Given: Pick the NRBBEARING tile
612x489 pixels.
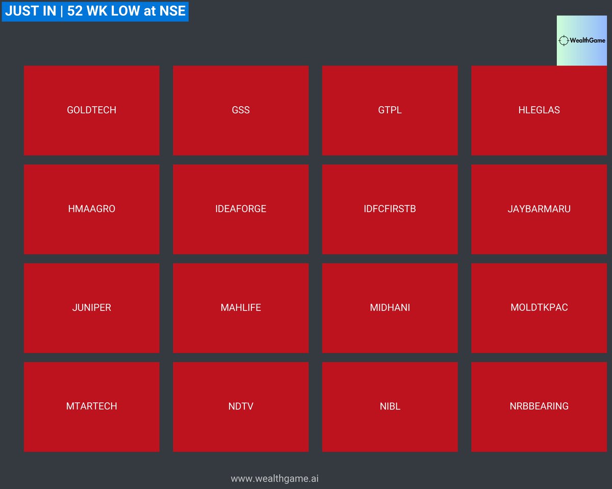Looking at the screenshot, I should point(539,407).
